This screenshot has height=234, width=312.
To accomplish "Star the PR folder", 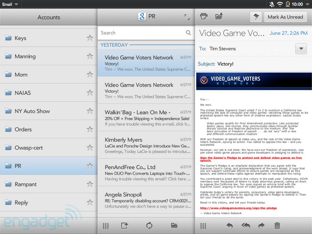I will click(x=90, y=166).
